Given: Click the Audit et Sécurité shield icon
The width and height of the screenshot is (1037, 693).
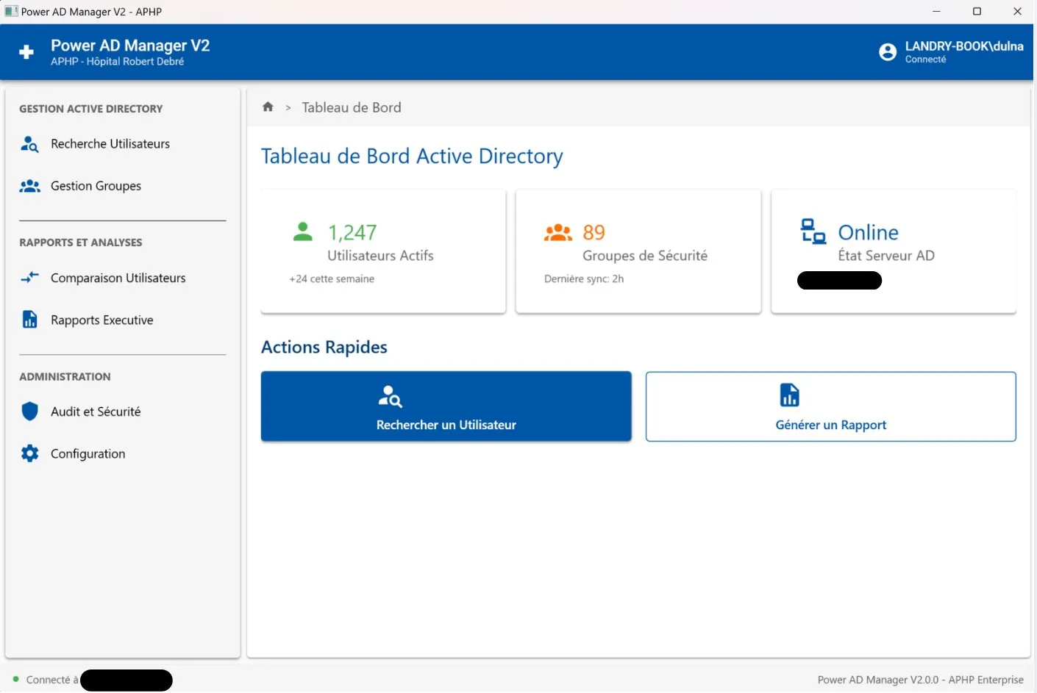Looking at the screenshot, I should coord(29,412).
